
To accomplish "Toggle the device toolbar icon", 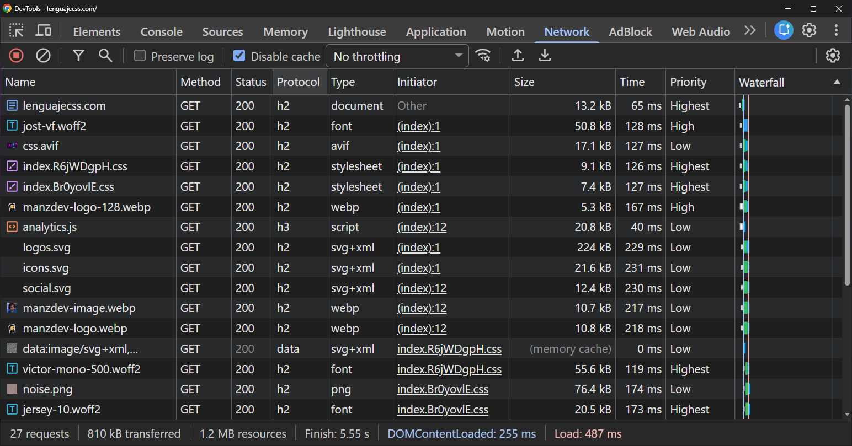I will [43, 31].
